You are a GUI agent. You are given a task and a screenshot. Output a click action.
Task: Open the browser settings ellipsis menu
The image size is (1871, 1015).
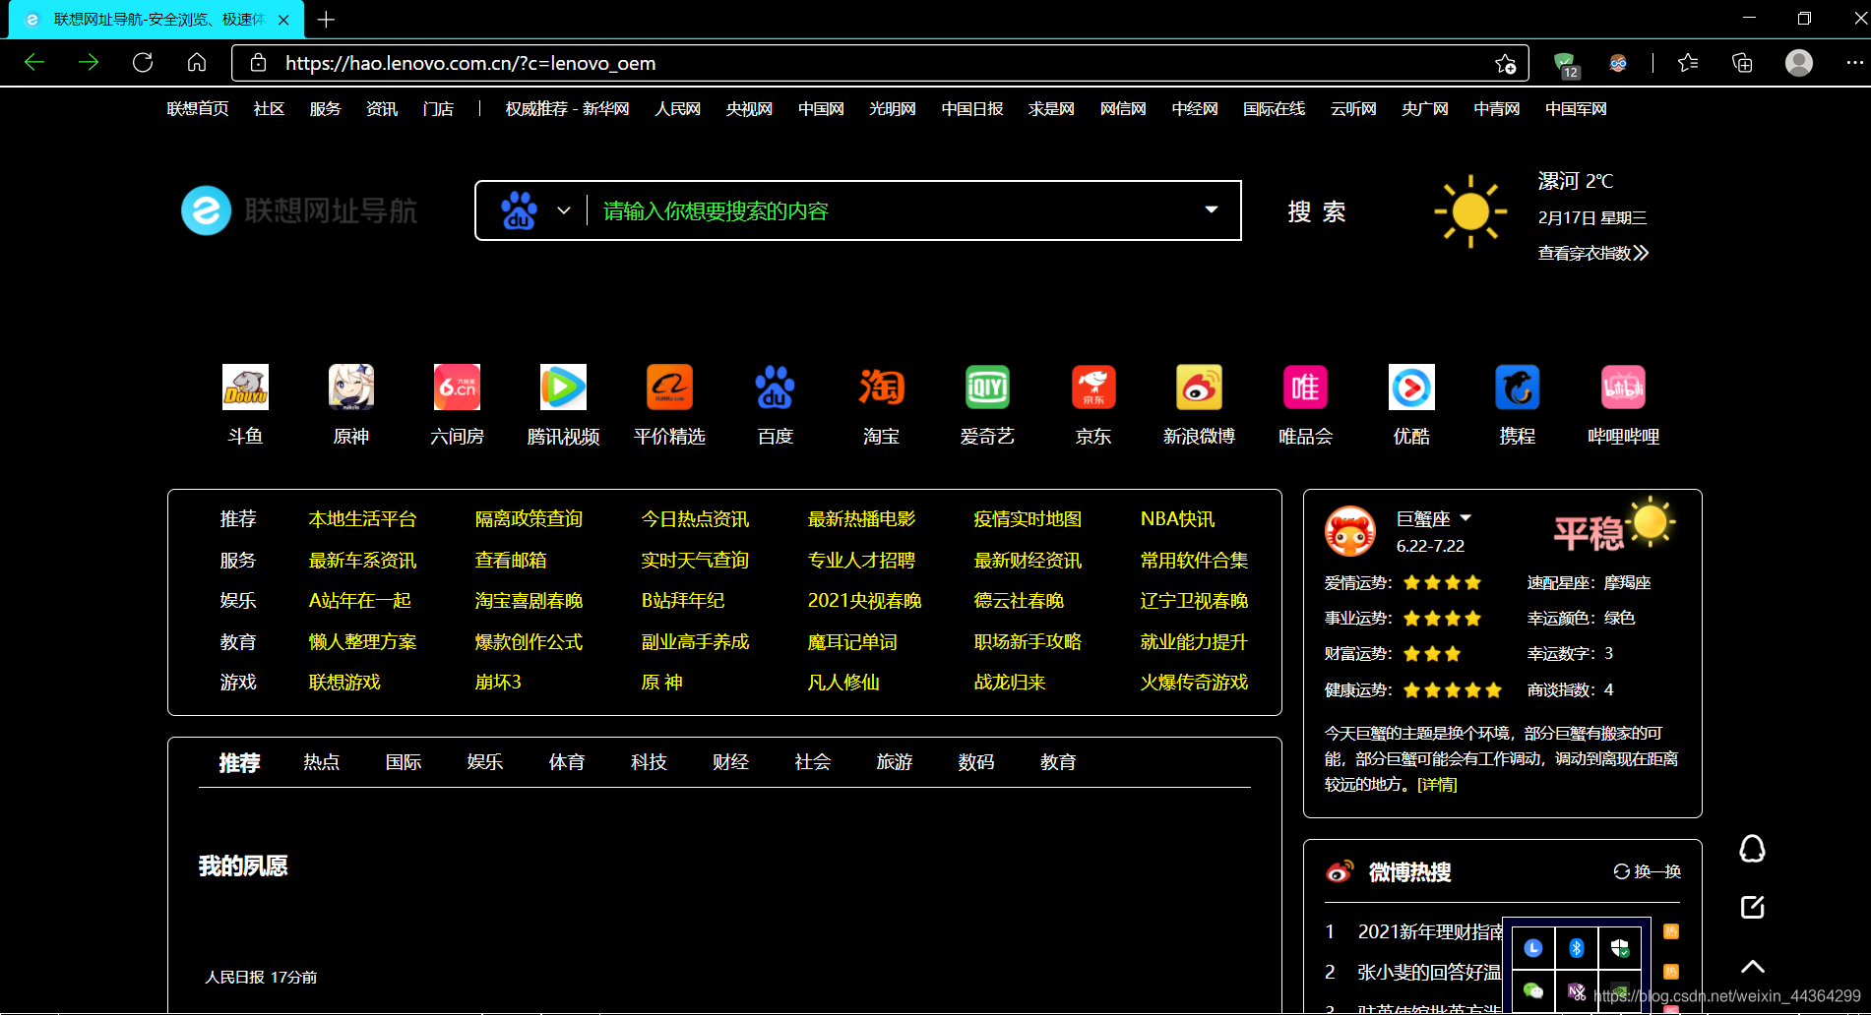[1854, 63]
